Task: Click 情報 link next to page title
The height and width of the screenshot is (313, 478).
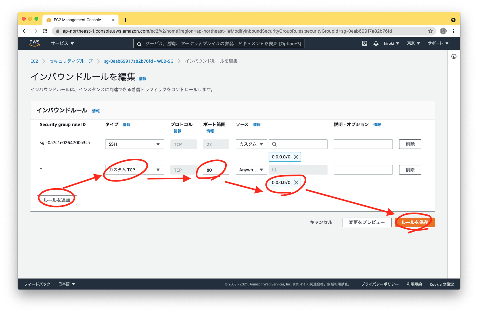Action: coord(143,79)
